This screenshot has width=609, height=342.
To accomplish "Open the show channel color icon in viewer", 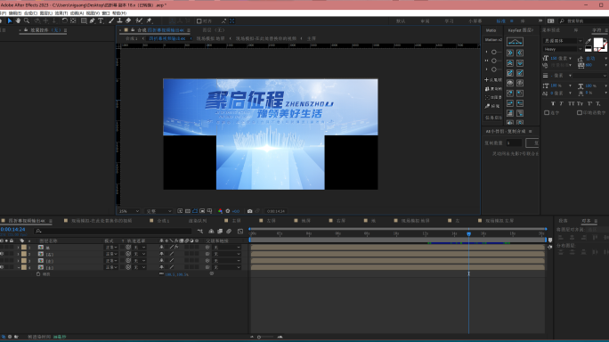I will pyautogui.click(x=220, y=211).
